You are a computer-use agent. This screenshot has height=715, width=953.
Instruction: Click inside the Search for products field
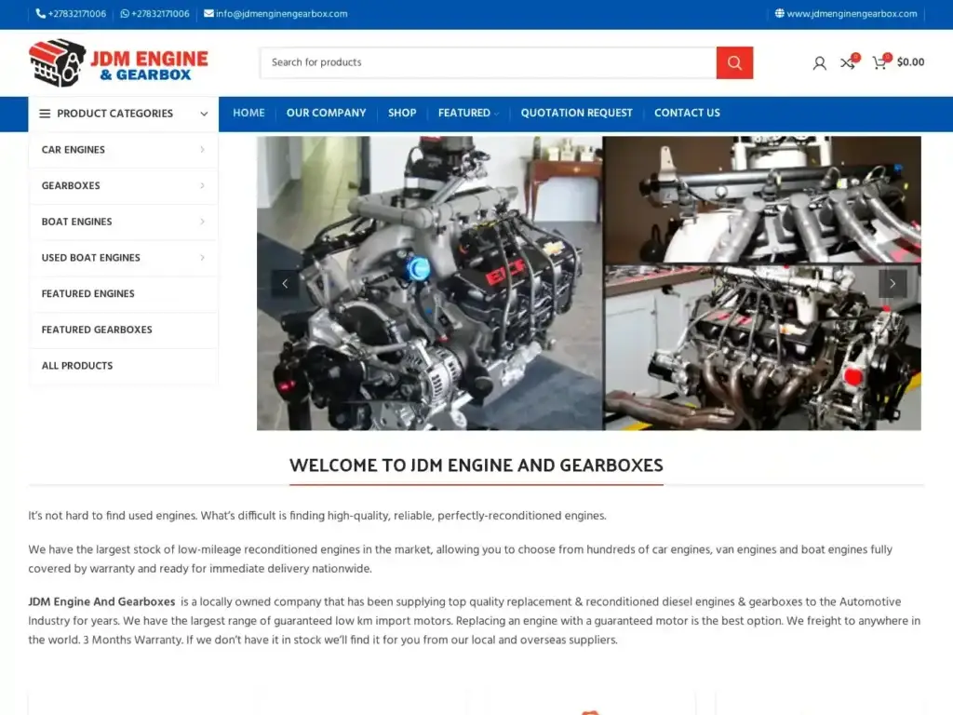[484, 62]
